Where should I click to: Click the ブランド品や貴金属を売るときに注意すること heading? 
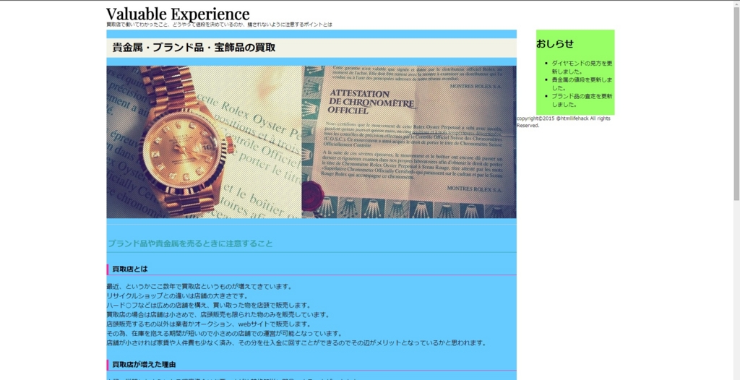pos(190,243)
